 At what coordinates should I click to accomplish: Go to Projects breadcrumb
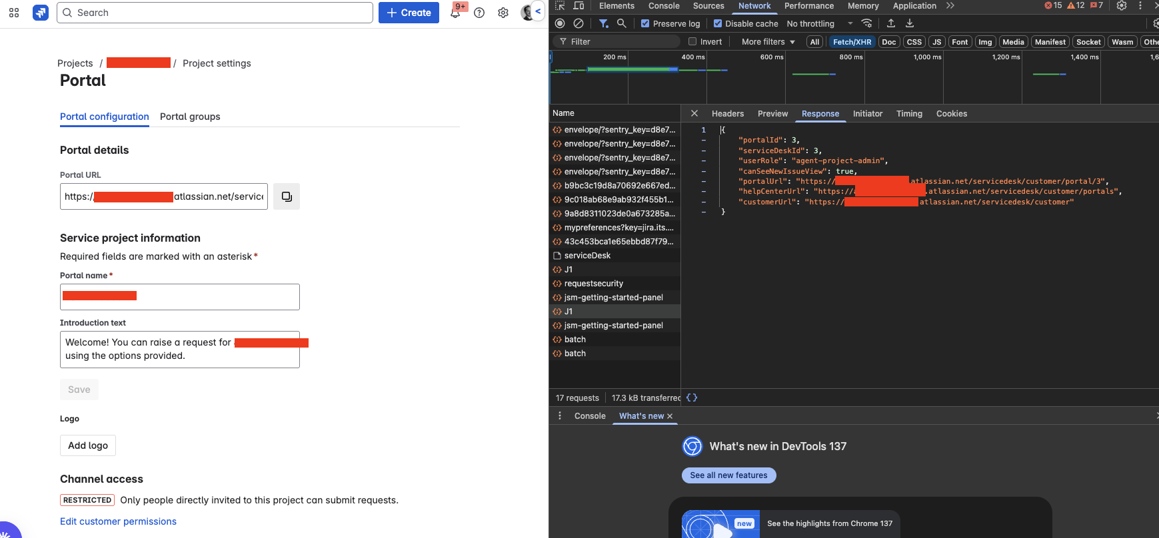coord(75,63)
